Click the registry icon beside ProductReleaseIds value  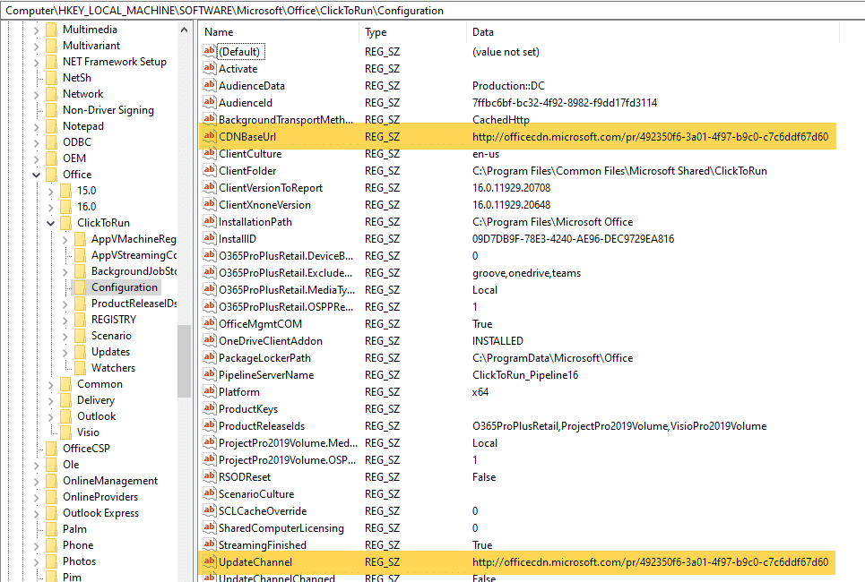tap(210, 426)
